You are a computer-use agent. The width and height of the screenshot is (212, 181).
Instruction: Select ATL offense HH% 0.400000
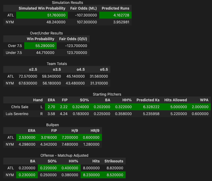click(x=70, y=168)
